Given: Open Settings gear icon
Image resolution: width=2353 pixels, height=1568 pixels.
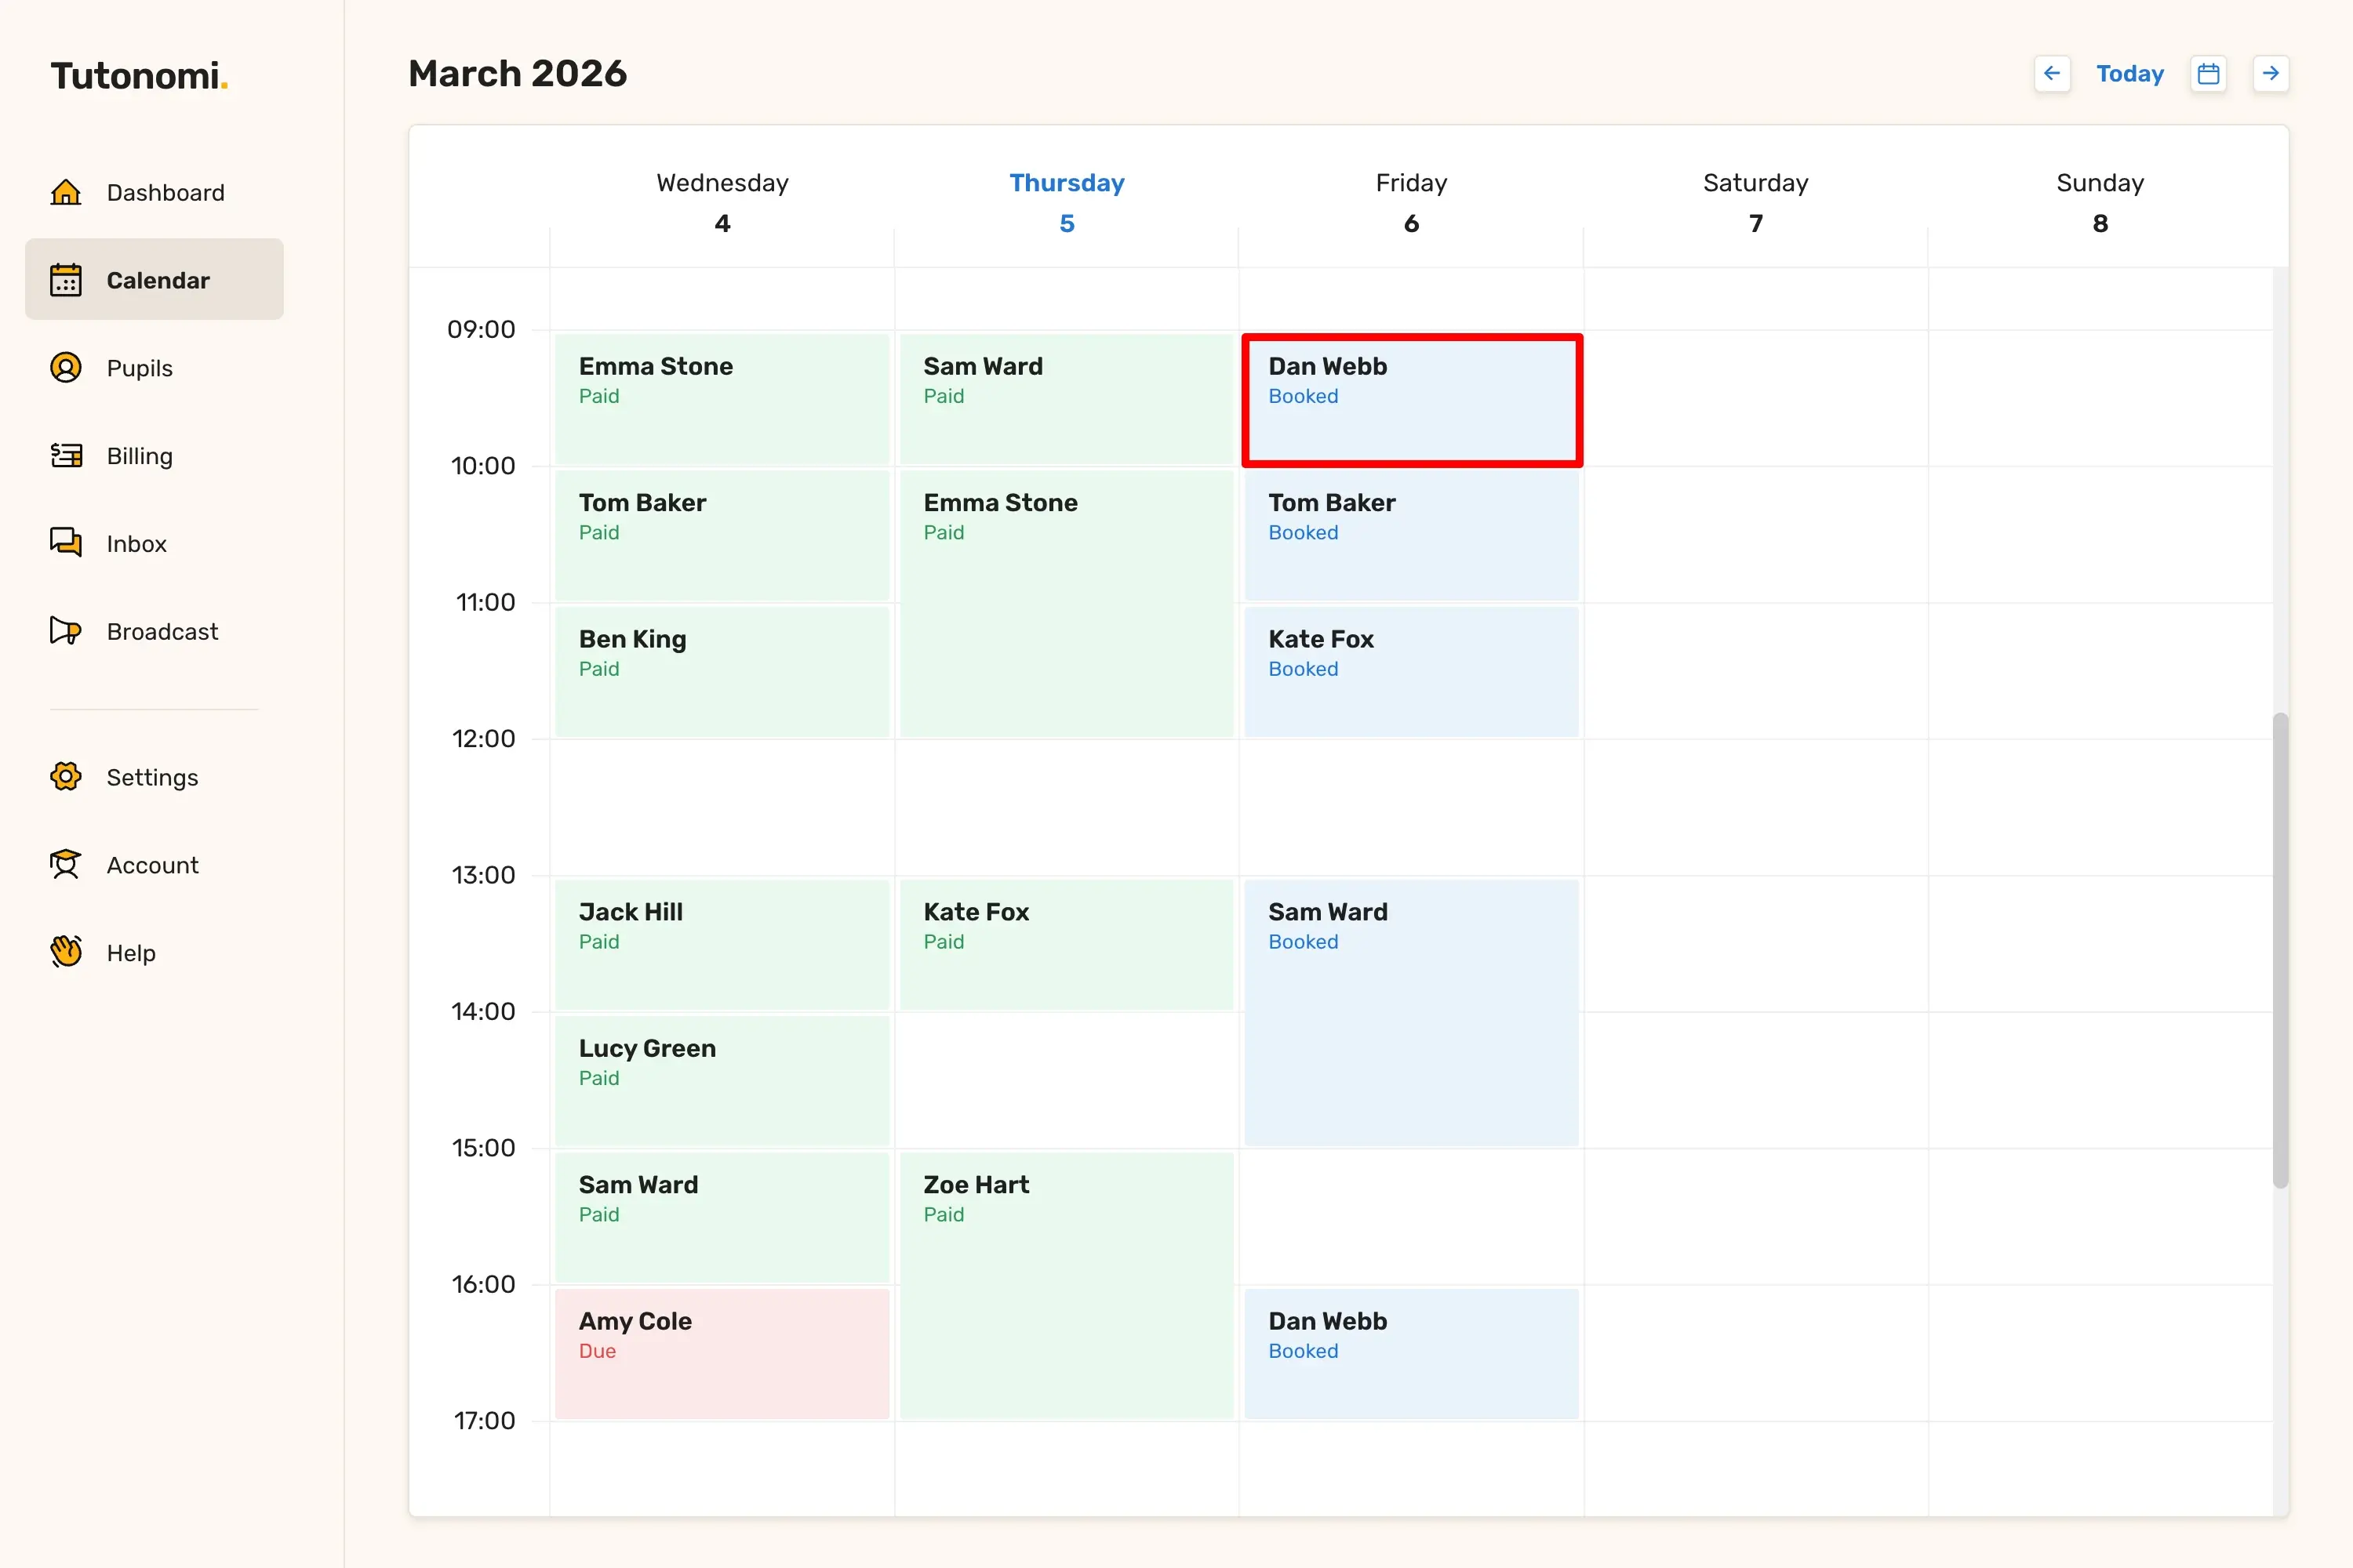Looking at the screenshot, I should click(66, 777).
